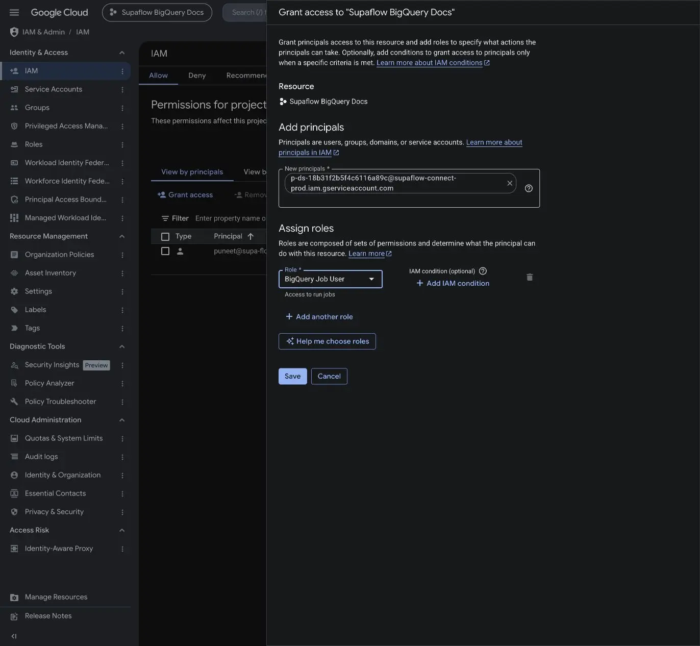Screen dimensions: 700x646
Task: Open the Supaflow BigQuery Docs project picker
Action: click(x=157, y=12)
